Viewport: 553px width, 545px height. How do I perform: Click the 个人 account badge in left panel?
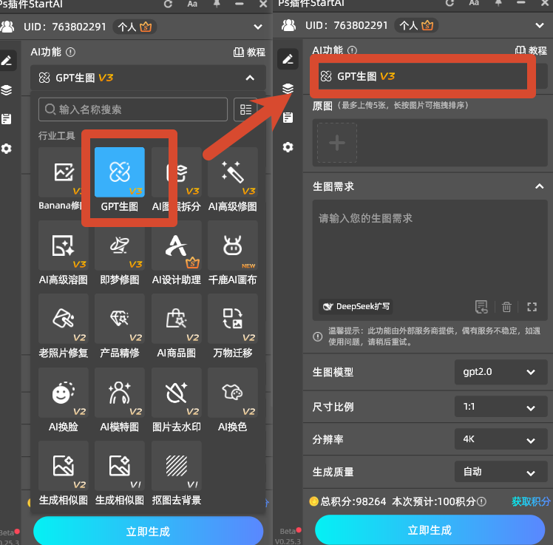coord(135,27)
